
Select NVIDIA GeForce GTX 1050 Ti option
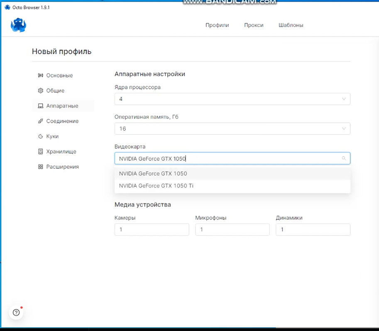coord(156,186)
